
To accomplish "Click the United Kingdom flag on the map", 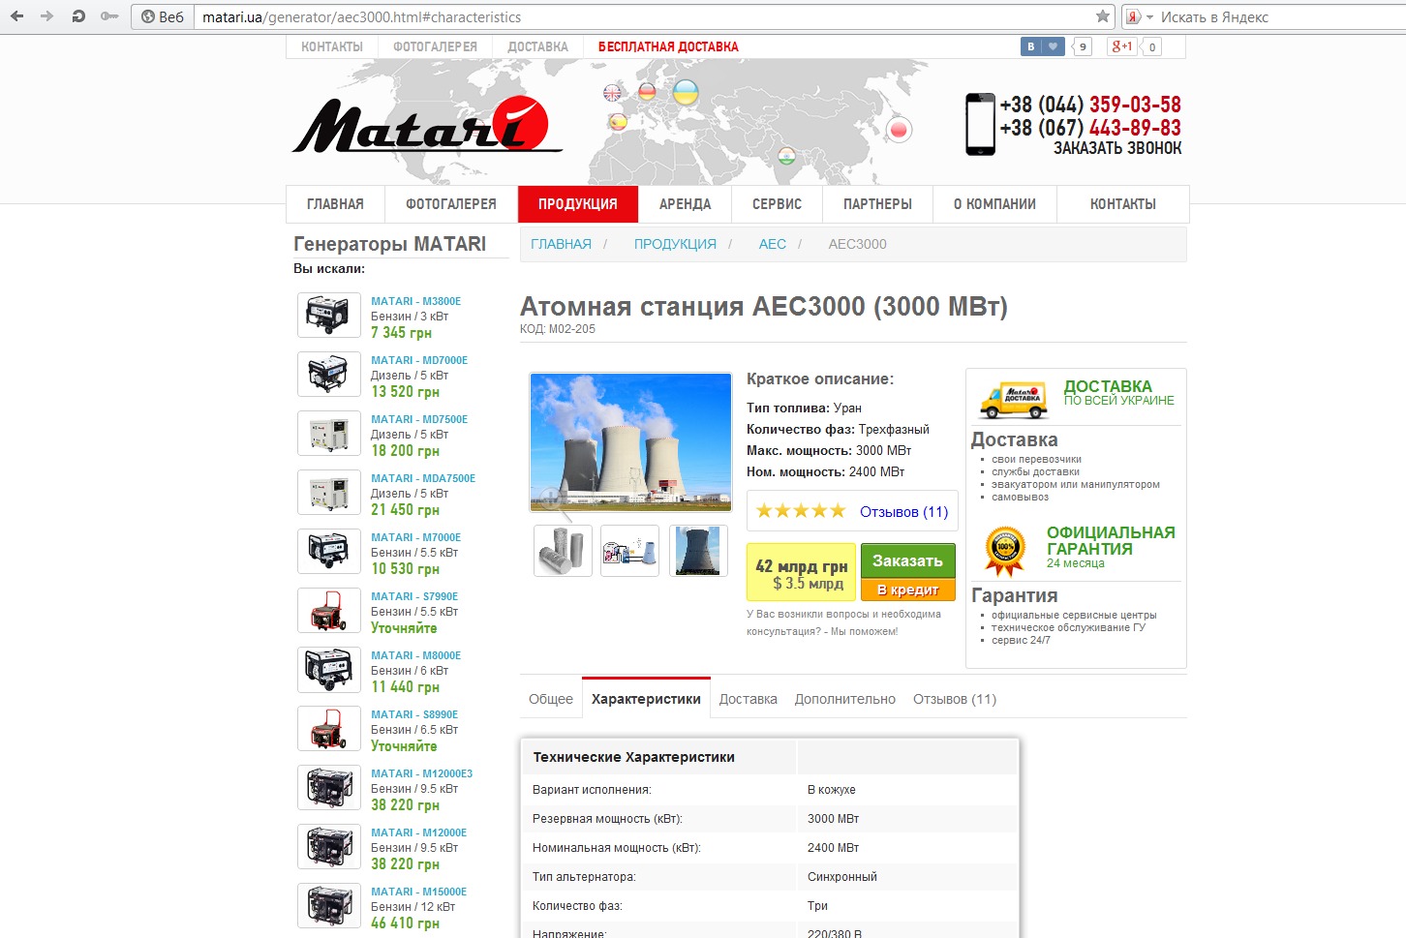I will 612,93.
